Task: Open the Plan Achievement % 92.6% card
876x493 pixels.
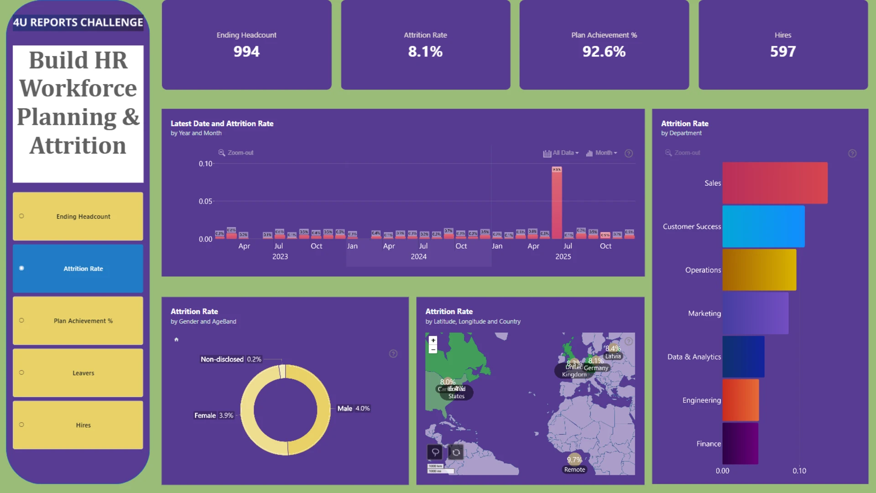Action: pyautogui.click(x=604, y=45)
